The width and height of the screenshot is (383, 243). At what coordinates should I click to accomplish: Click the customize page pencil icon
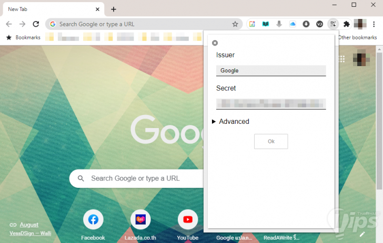point(362,234)
